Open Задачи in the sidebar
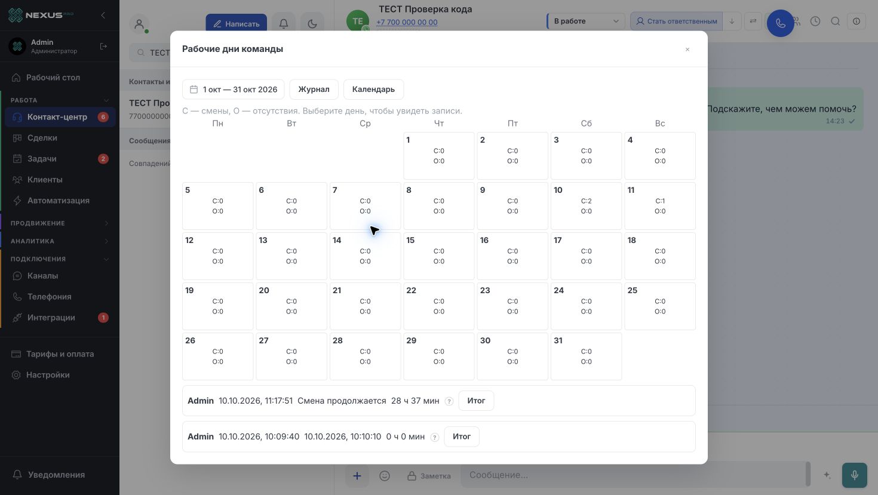 (60, 159)
